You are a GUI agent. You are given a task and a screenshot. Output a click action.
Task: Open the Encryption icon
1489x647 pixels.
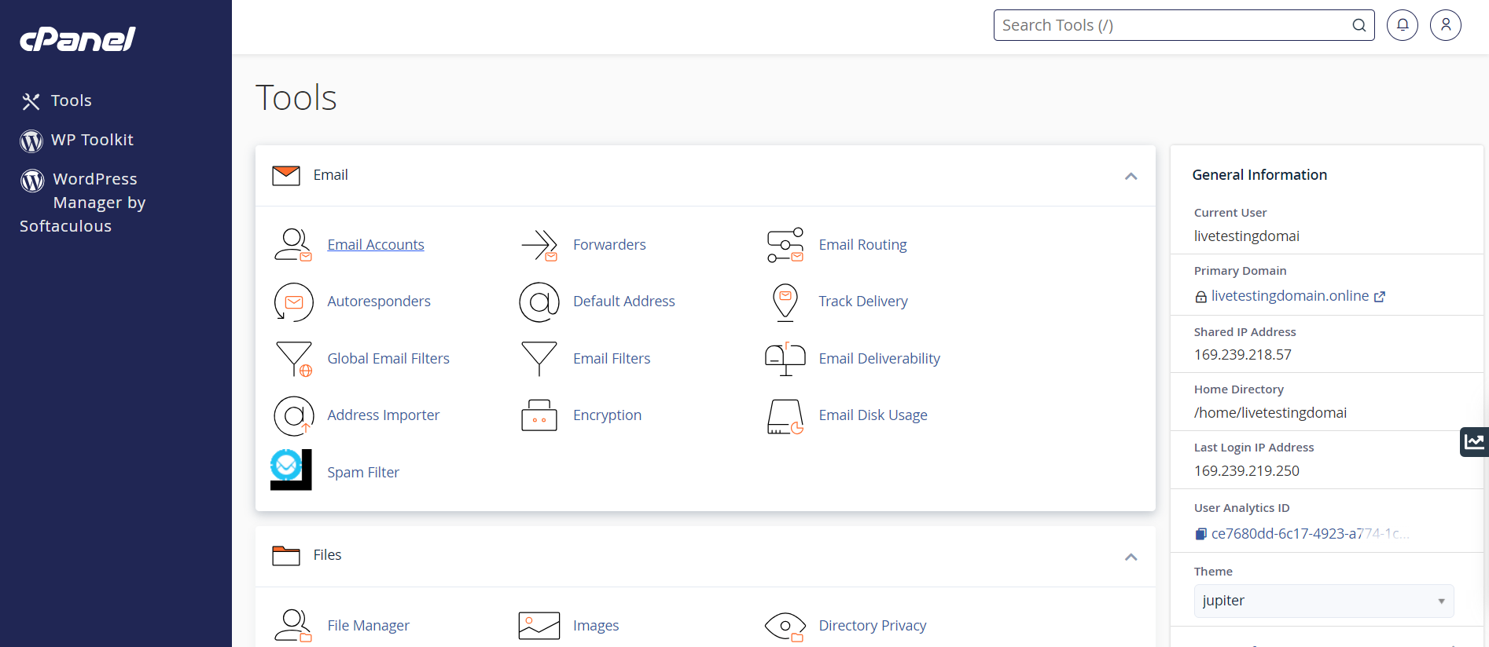click(x=539, y=415)
